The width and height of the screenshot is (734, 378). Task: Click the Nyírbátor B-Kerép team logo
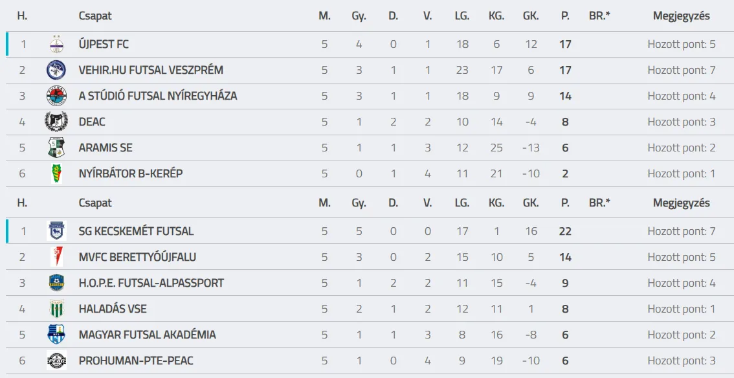[56, 173]
